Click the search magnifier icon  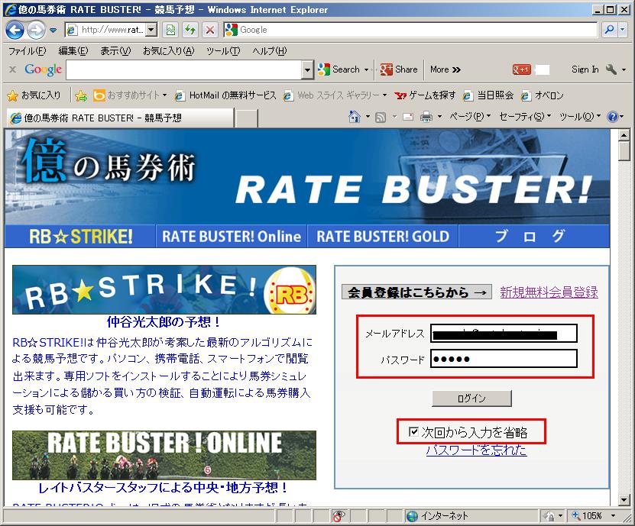(x=610, y=30)
